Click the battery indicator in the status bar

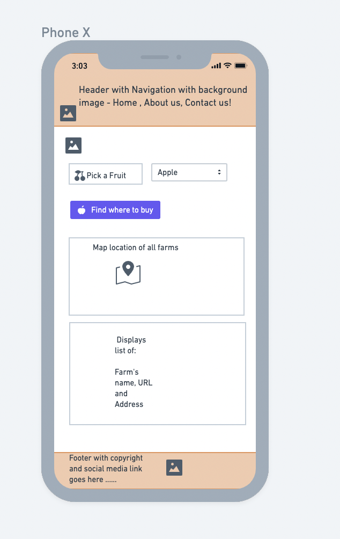(240, 65)
